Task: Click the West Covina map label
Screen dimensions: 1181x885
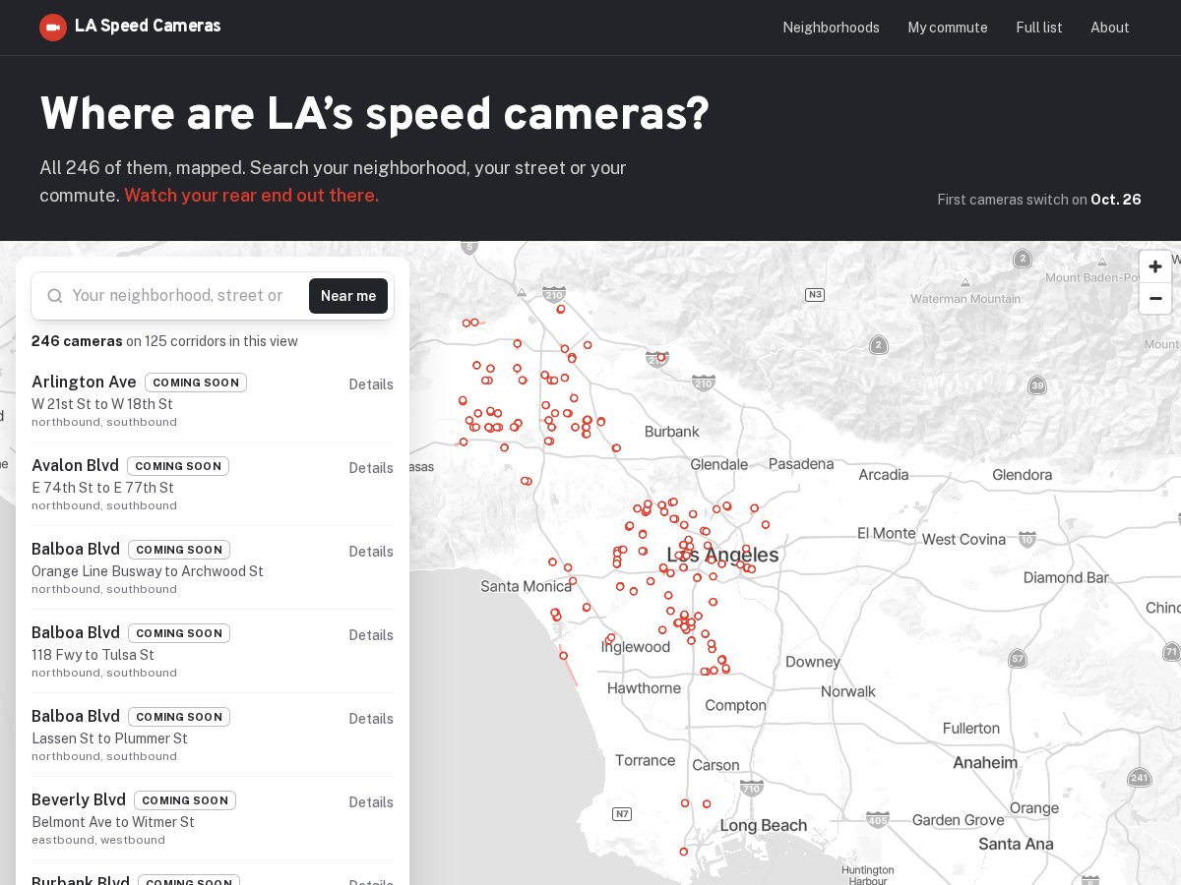Action: [963, 539]
